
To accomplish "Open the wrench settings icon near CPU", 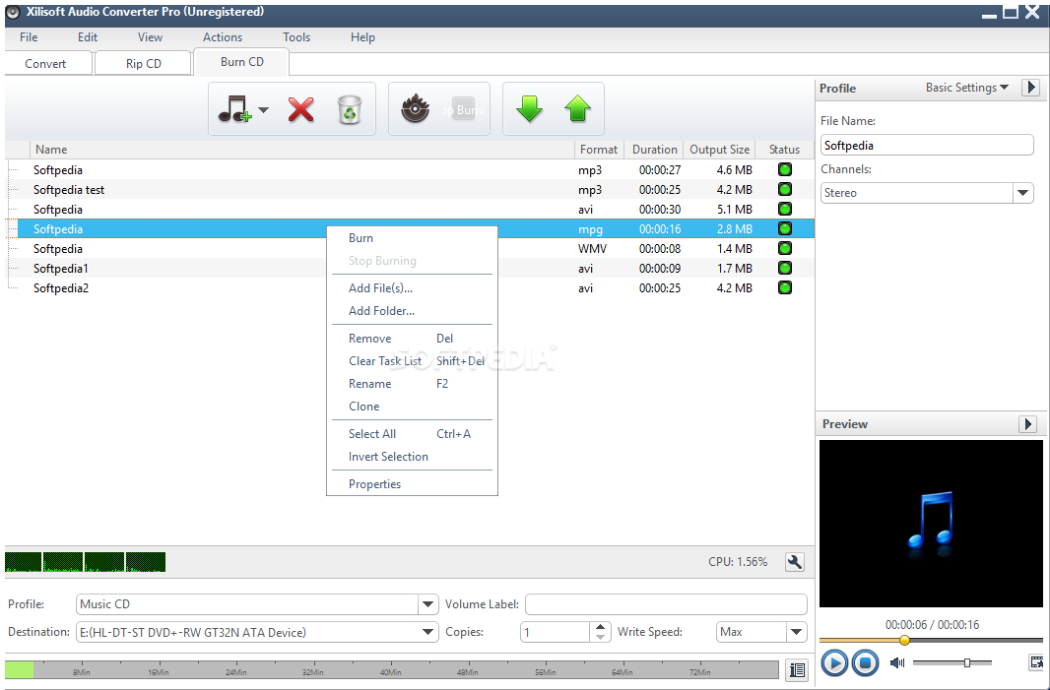I will (x=795, y=562).
